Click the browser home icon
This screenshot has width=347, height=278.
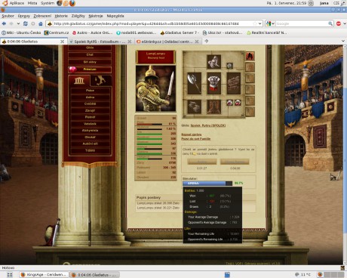[41, 23]
